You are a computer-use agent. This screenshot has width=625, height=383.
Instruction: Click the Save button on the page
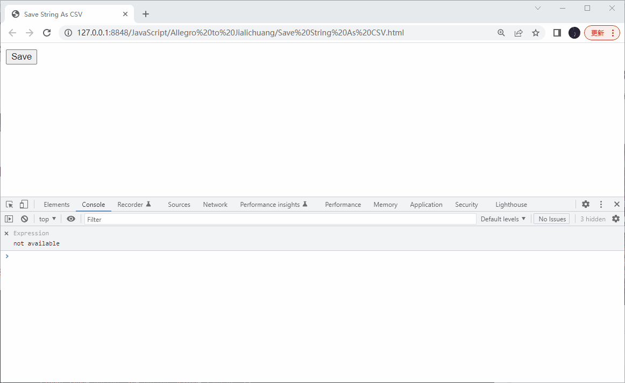[x=21, y=56]
